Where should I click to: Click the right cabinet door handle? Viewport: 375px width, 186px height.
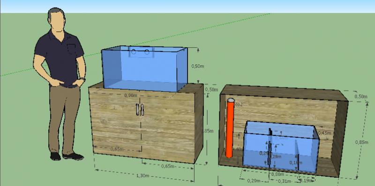pyautogui.click(x=142, y=109)
